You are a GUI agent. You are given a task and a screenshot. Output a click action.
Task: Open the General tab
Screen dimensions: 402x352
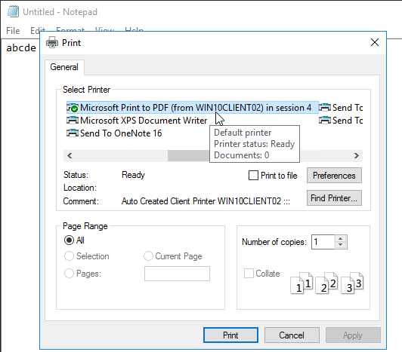click(64, 67)
